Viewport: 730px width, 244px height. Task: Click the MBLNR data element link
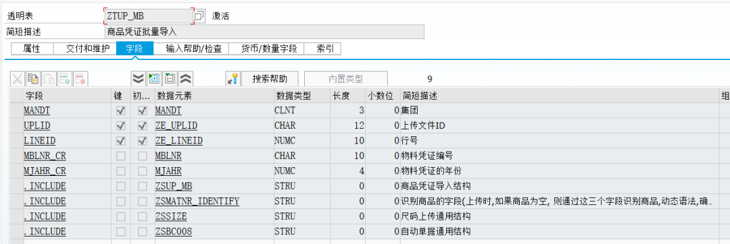point(169,156)
